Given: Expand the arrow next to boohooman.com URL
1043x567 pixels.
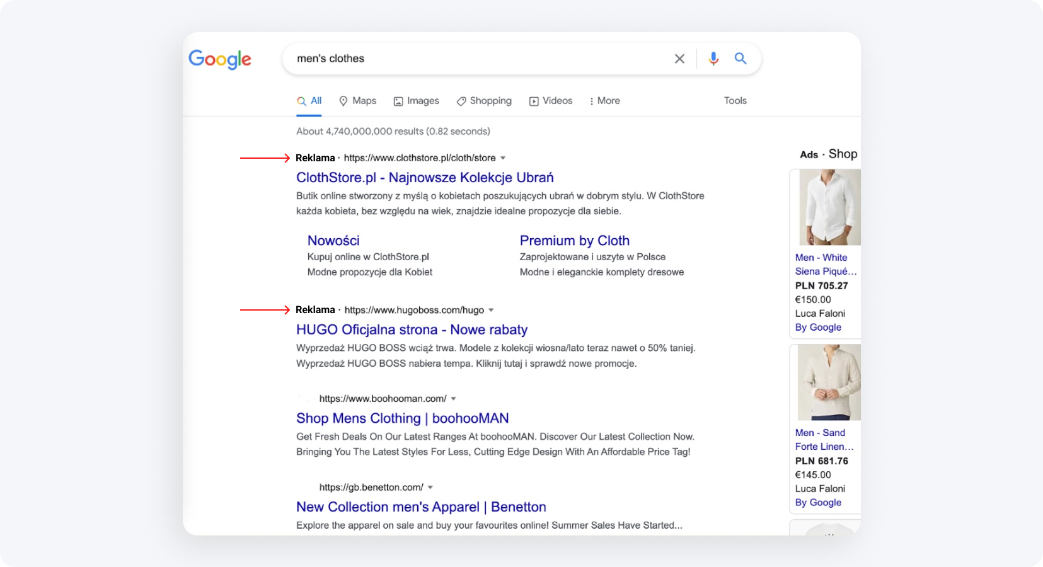Looking at the screenshot, I should point(454,398).
